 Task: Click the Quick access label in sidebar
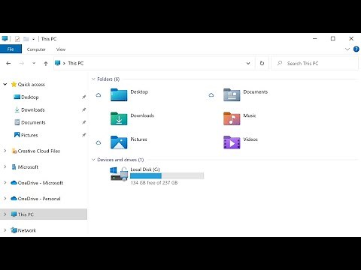point(31,84)
